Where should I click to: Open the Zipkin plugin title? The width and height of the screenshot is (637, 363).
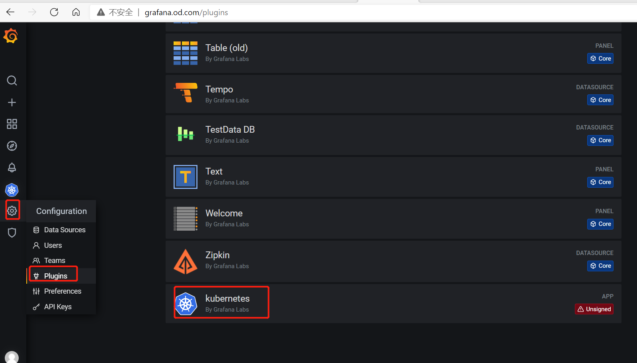(217, 255)
